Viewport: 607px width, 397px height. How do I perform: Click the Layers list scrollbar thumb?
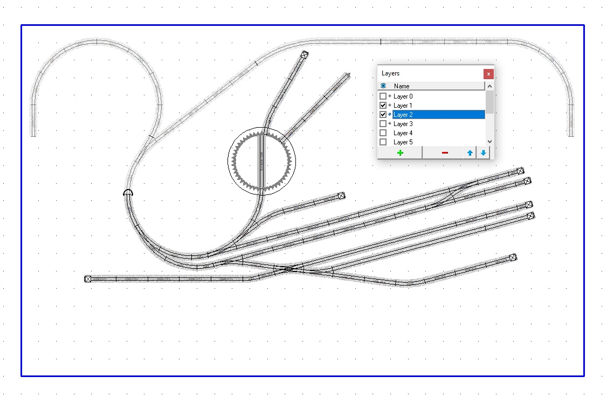click(489, 101)
